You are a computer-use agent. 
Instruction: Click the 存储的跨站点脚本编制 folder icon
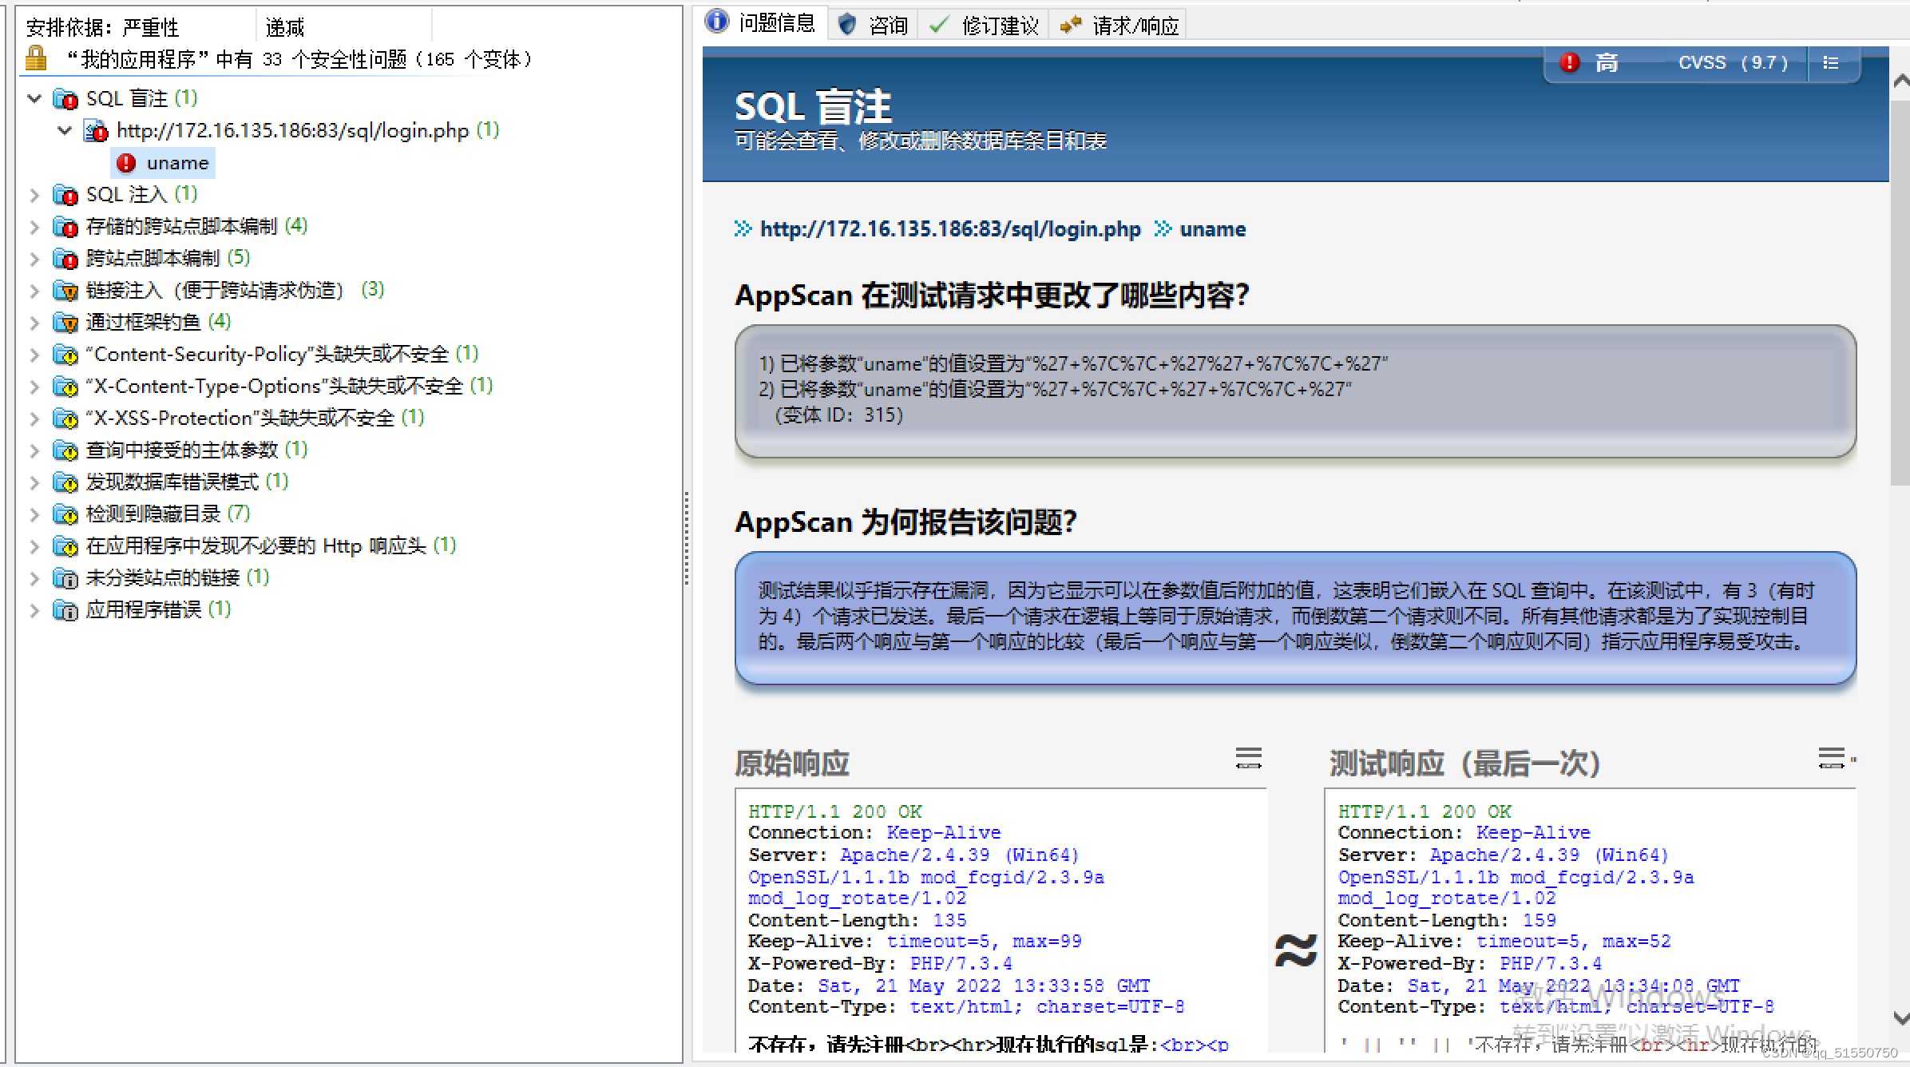65,227
